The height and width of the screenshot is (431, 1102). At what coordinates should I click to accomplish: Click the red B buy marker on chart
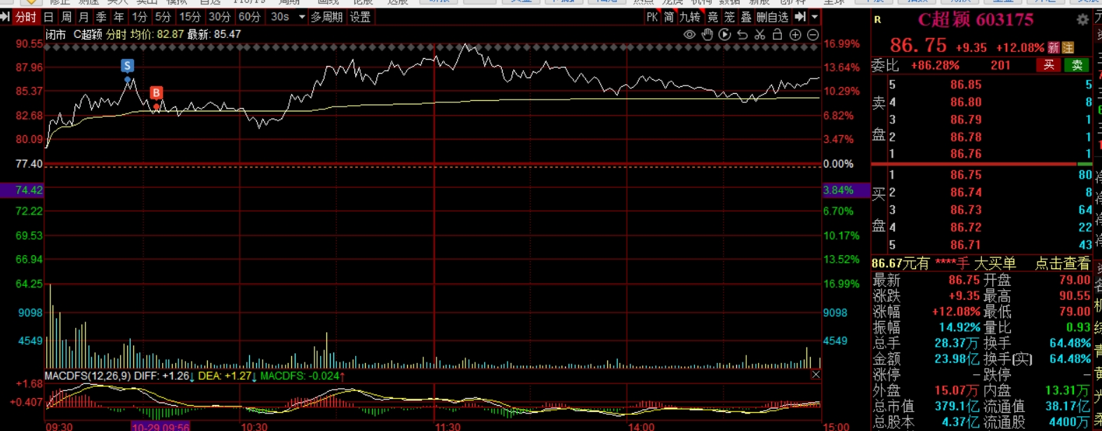[x=157, y=93]
